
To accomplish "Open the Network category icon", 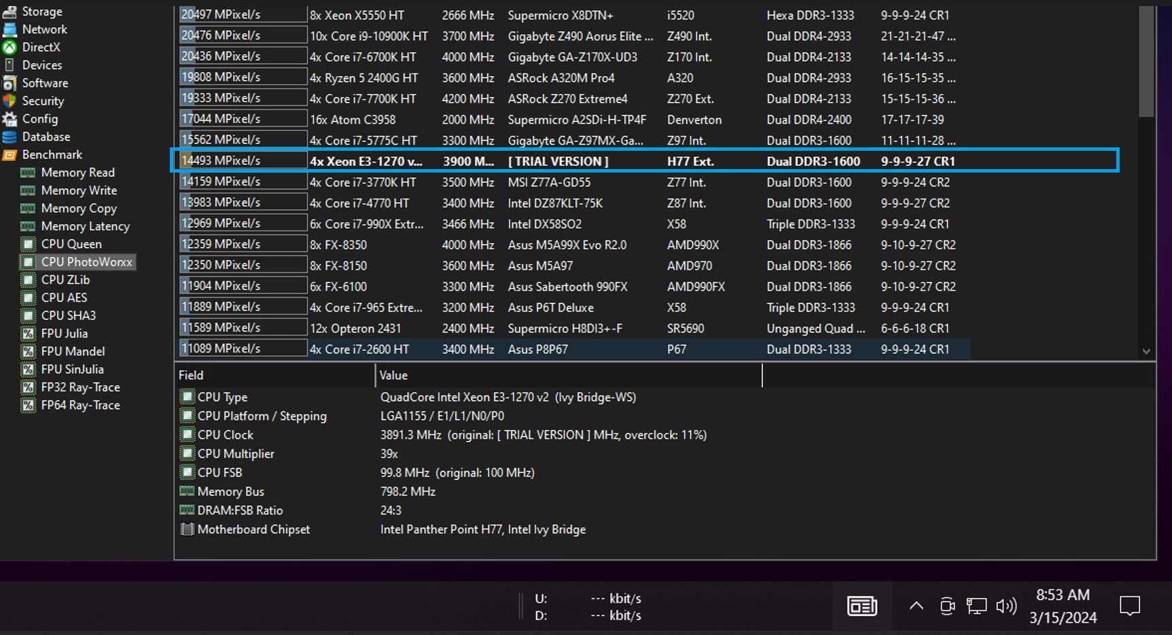I will tap(10, 29).
